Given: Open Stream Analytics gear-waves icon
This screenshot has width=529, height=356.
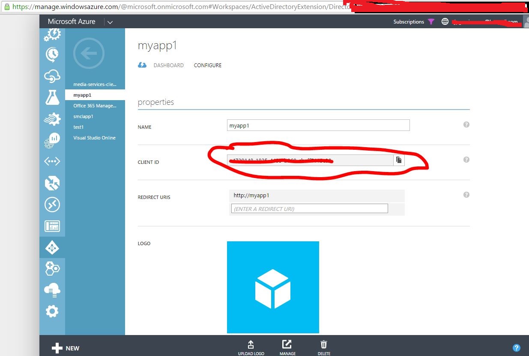Looking at the screenshot, I should (x=52, y=119).
